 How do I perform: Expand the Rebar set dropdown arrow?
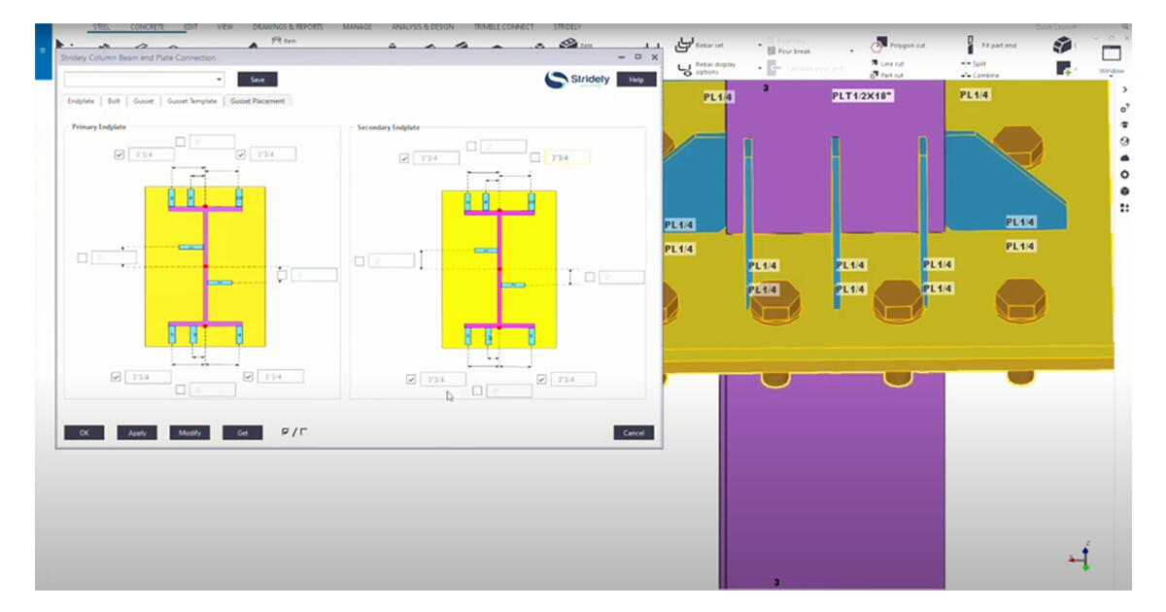[760, 44]
